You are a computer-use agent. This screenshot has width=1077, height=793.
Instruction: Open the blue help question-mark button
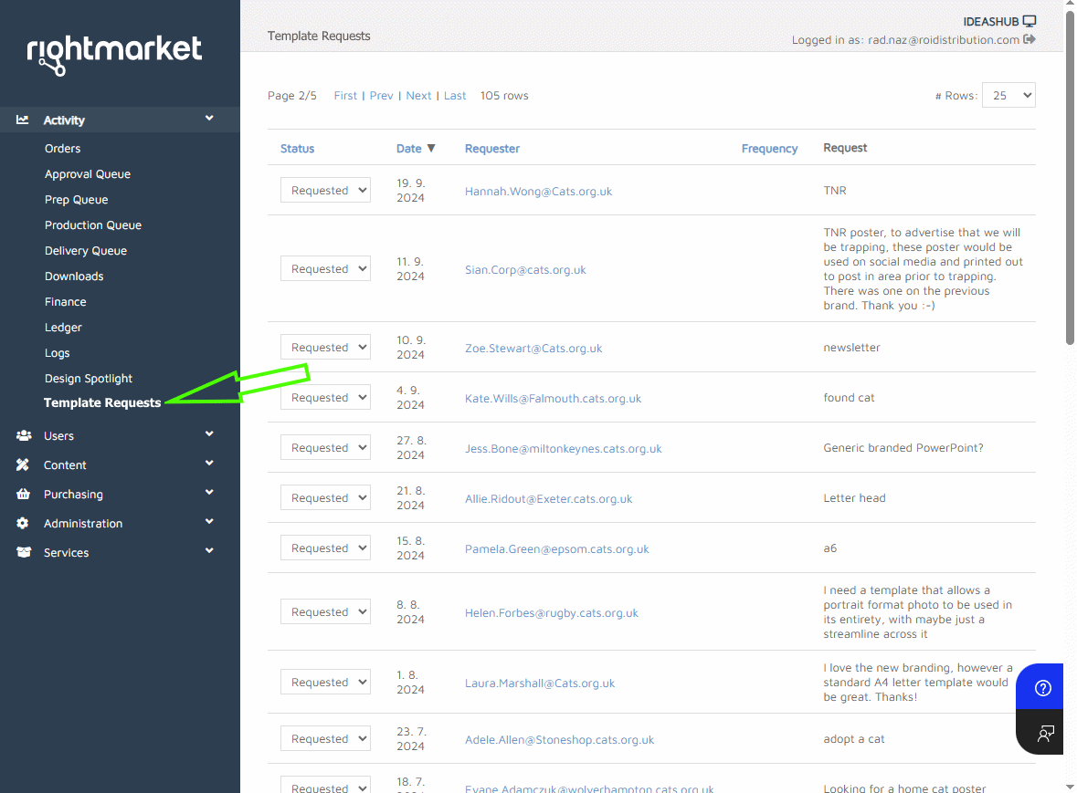tap(1042, 687)
